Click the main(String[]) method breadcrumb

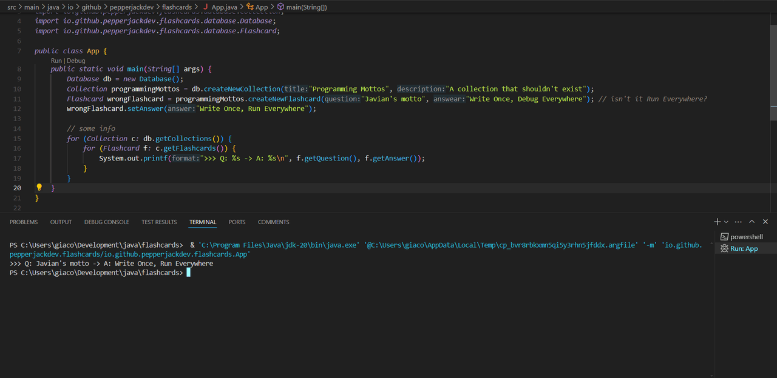(x=306, y=7)
